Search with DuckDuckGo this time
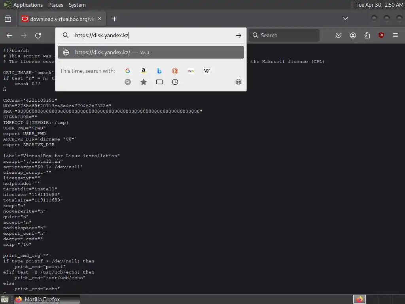 175,71
